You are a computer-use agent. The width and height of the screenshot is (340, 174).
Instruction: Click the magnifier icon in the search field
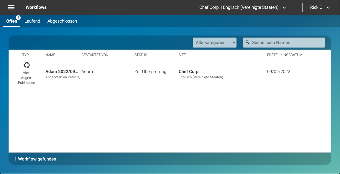click(248, 42)
